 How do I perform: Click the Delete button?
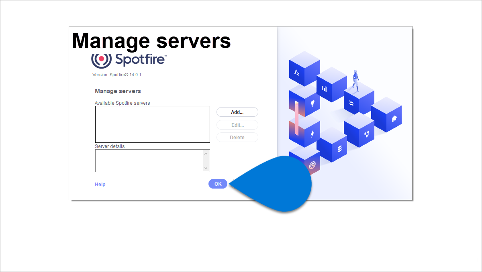pos(237,138)
